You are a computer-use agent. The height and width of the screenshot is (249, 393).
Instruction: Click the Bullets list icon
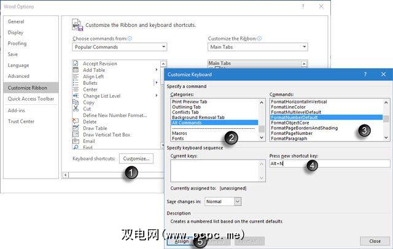(x=76, y=83)
